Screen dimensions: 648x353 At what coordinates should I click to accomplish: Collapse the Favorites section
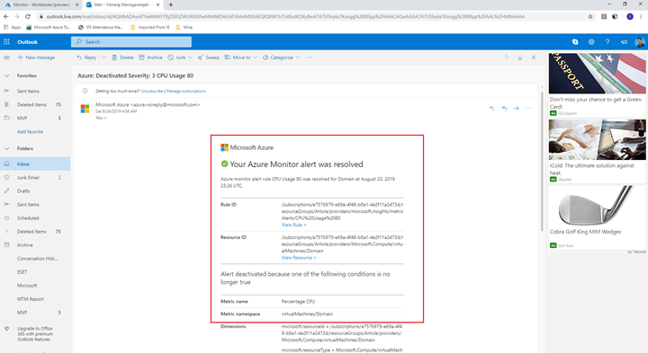[6, 75]
